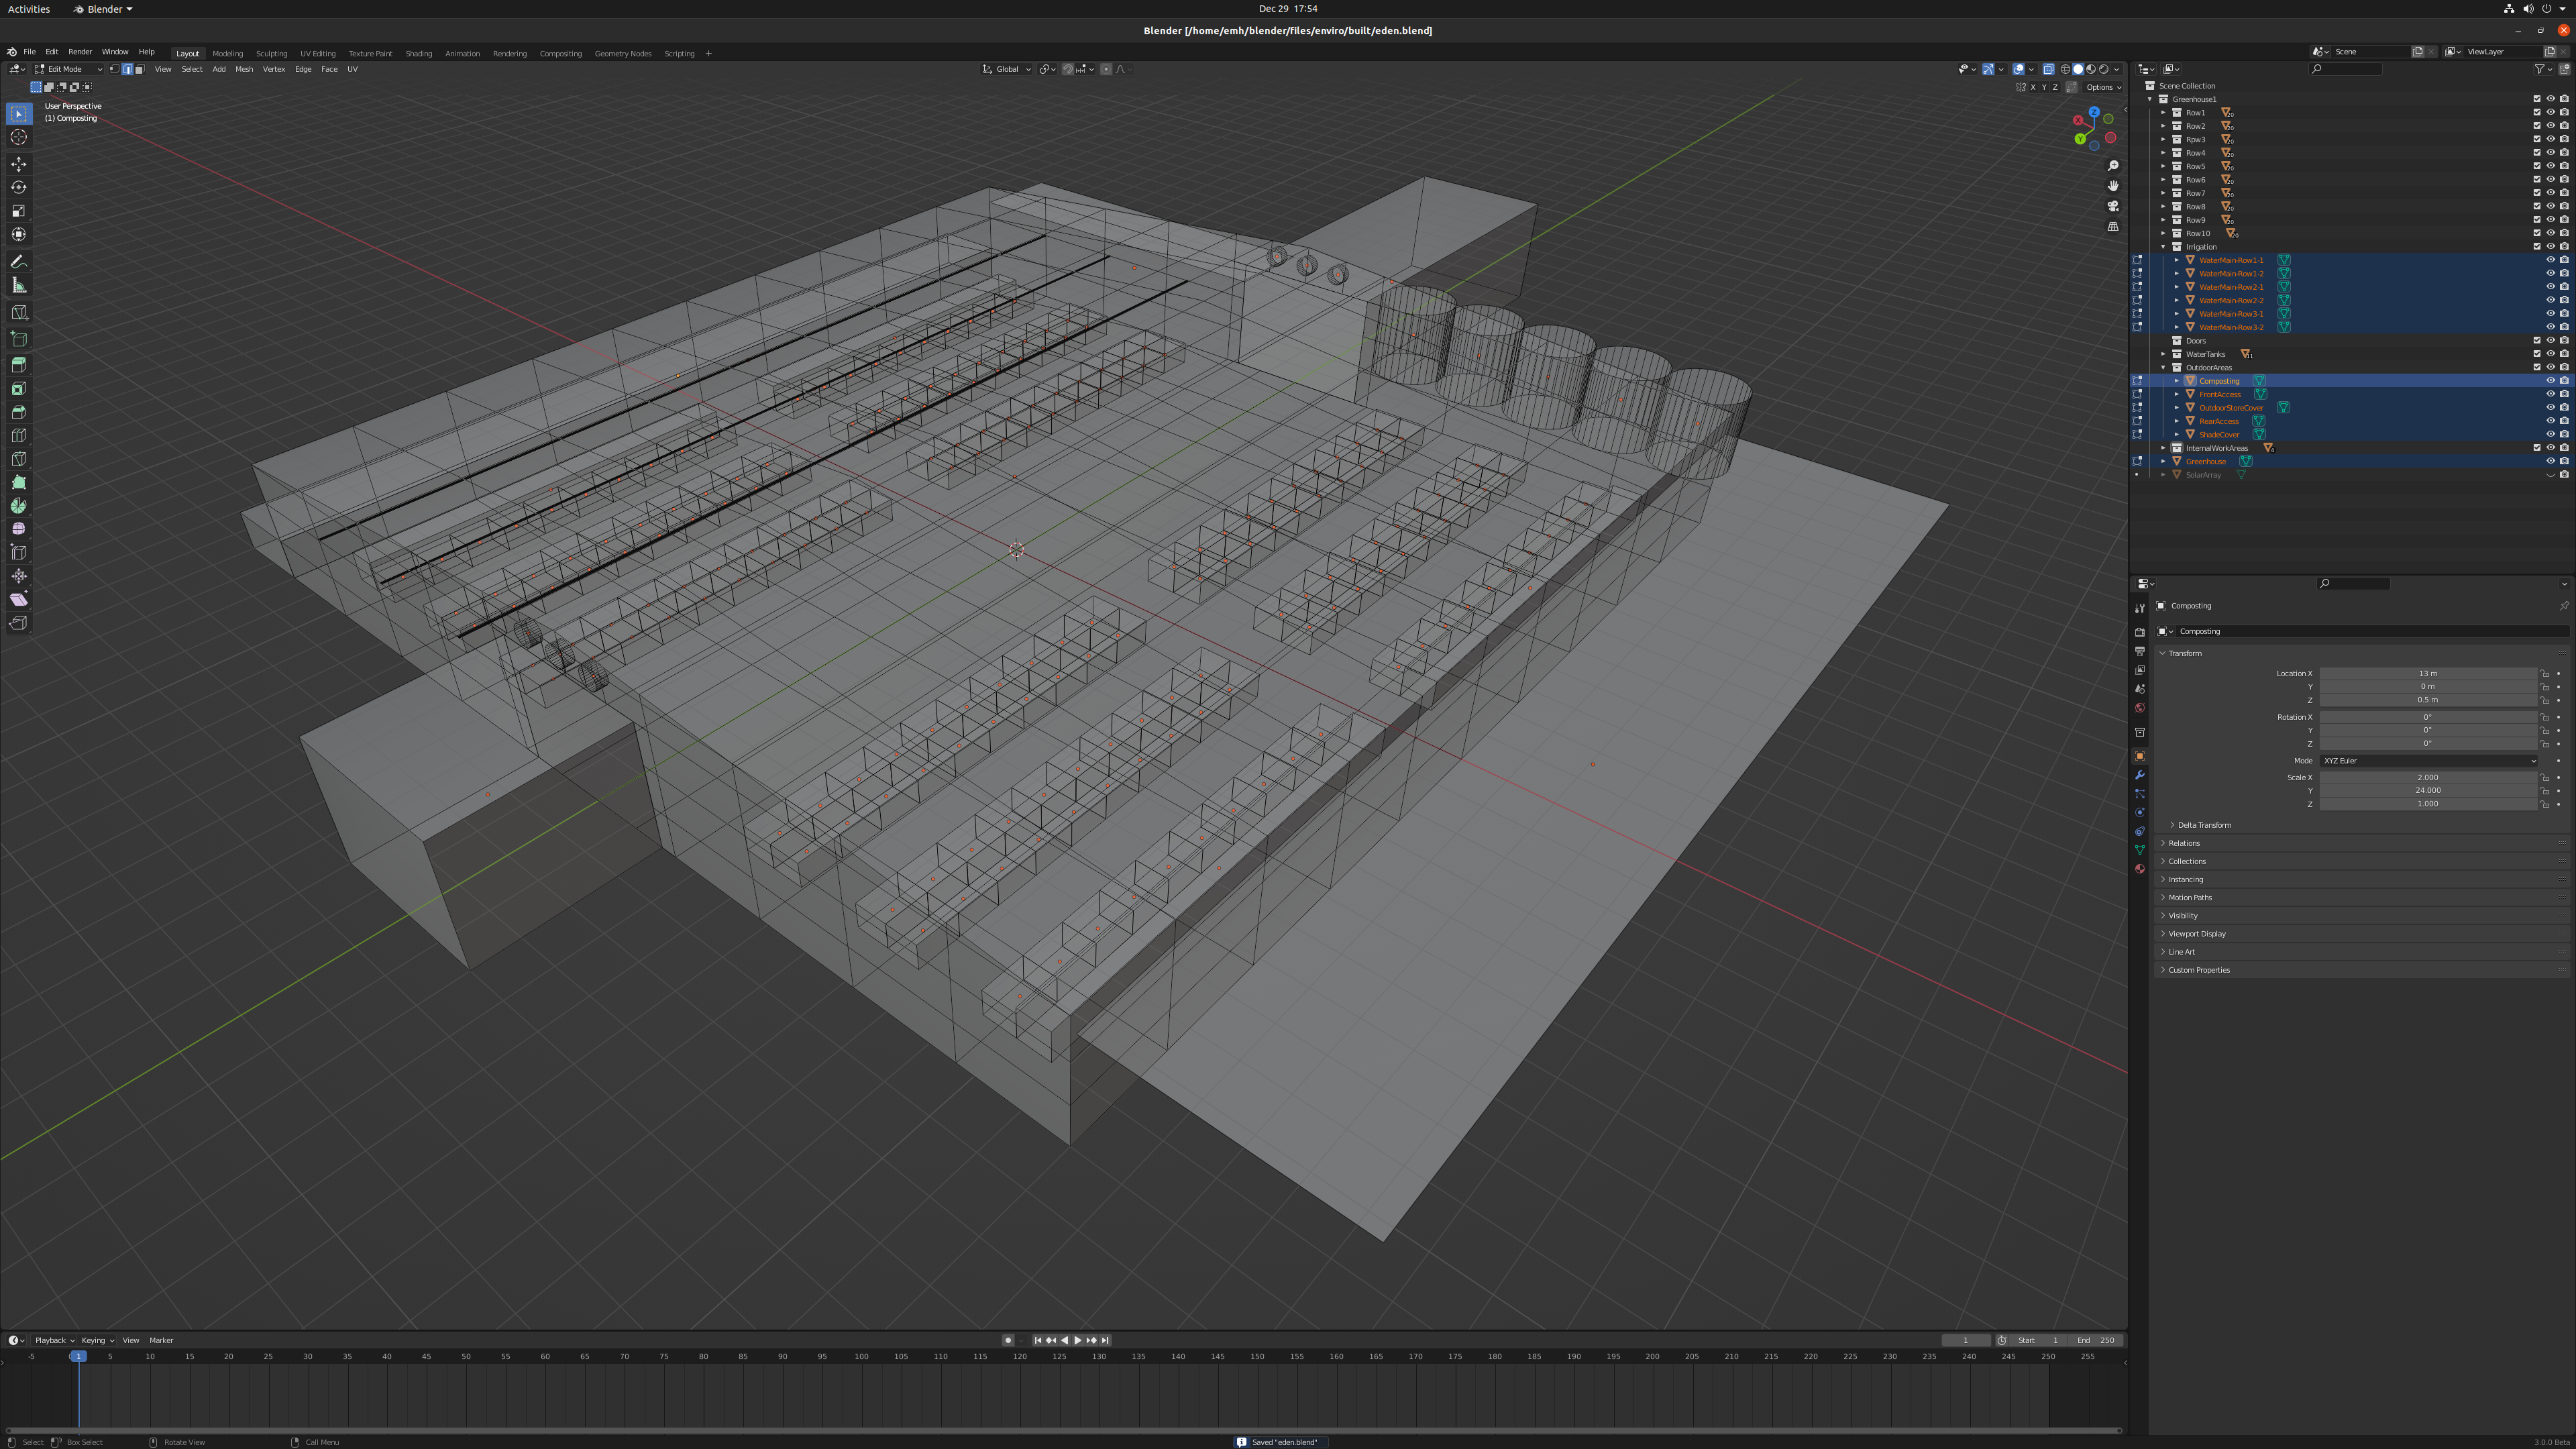Uncheck the Row4 collection exclude checkbox

pyautogui.click(x=2537, y=153)
